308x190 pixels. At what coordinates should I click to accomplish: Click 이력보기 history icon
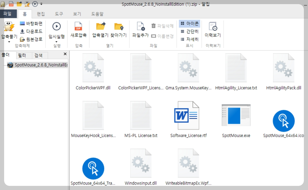pyautogui.click(x=213, y=26)
